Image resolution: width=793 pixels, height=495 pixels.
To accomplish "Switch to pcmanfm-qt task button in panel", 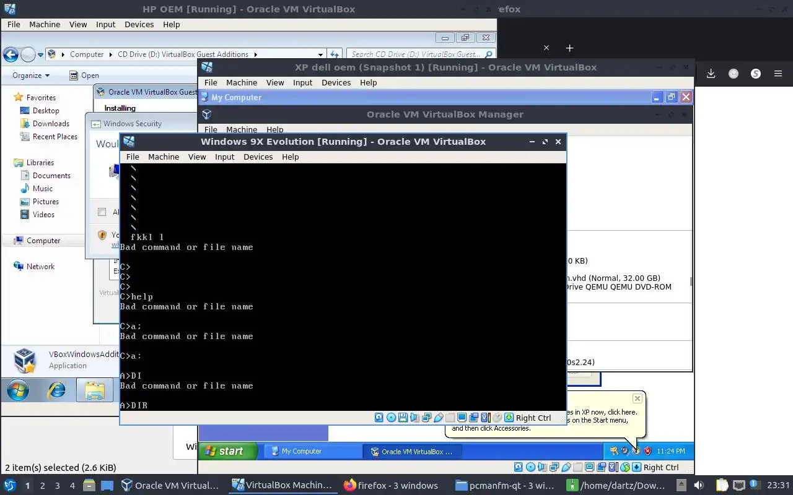I will pos(505,485).
